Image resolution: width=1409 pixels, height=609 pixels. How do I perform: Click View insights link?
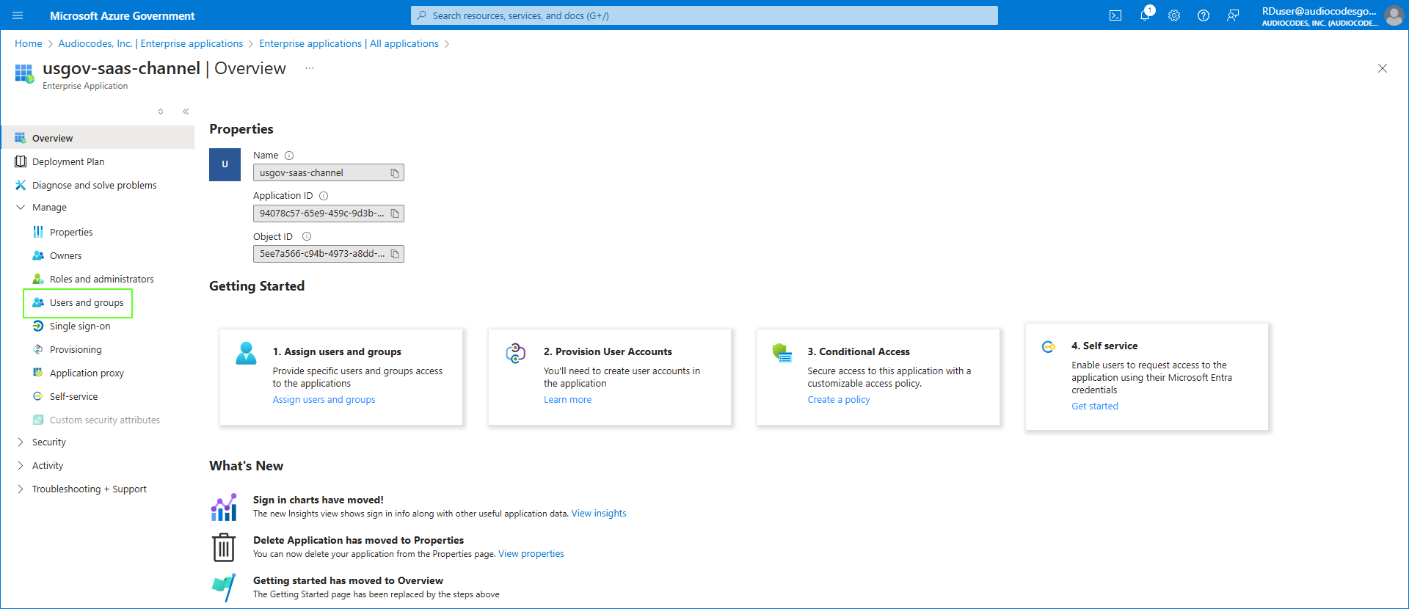pyautogui.click(x=599, y=514)
